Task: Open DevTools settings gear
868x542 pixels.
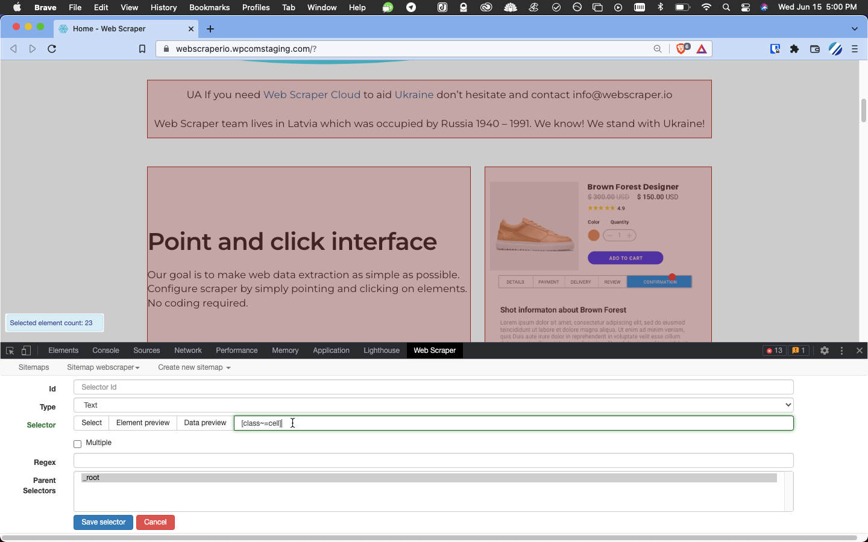Action: point(825,350)
